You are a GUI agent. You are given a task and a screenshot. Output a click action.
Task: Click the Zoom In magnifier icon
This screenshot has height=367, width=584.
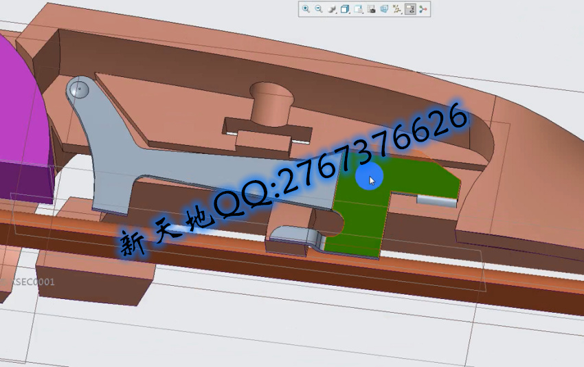click(x=306, y=9)
